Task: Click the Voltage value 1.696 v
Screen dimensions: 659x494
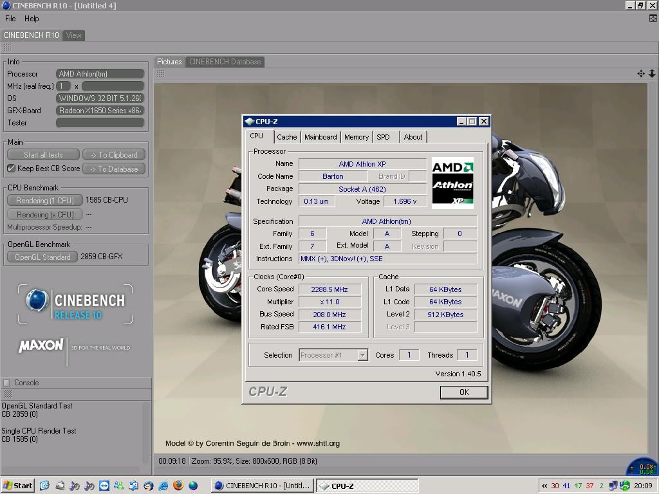Action: click(405, 201)
